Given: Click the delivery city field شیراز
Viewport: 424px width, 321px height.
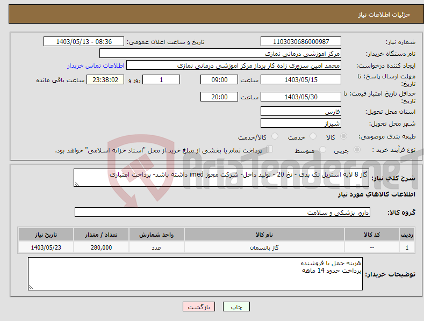Looking at the screenshot, I should [x=301, y=123].
